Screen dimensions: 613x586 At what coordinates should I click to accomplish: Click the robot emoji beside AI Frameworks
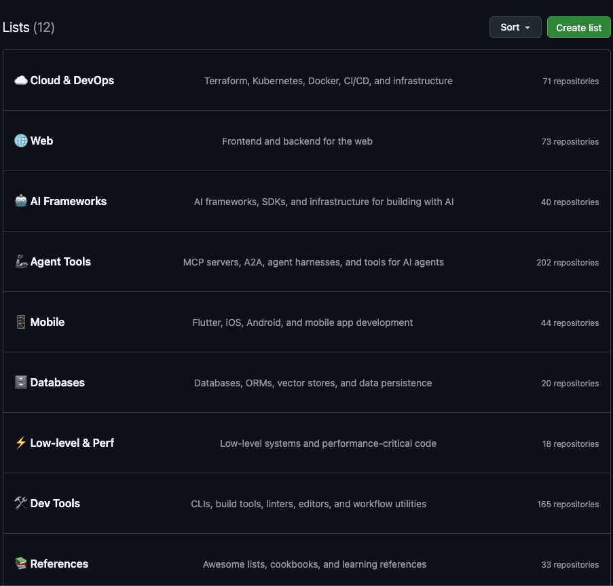pos(21,201)
